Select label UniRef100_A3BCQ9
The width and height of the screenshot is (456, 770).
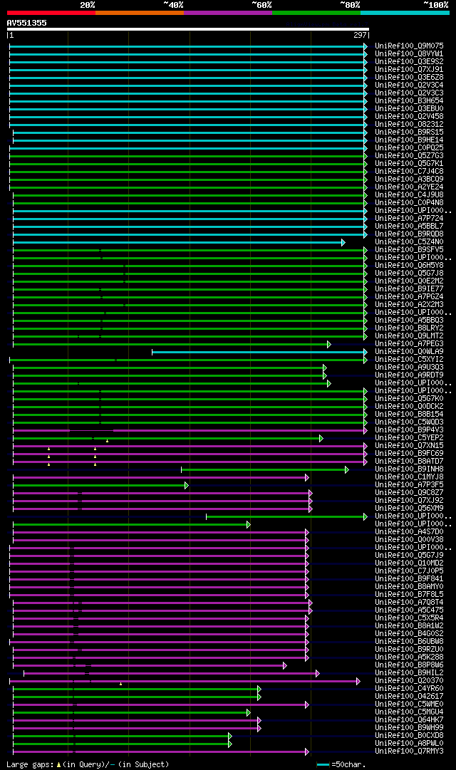(409, 180)
